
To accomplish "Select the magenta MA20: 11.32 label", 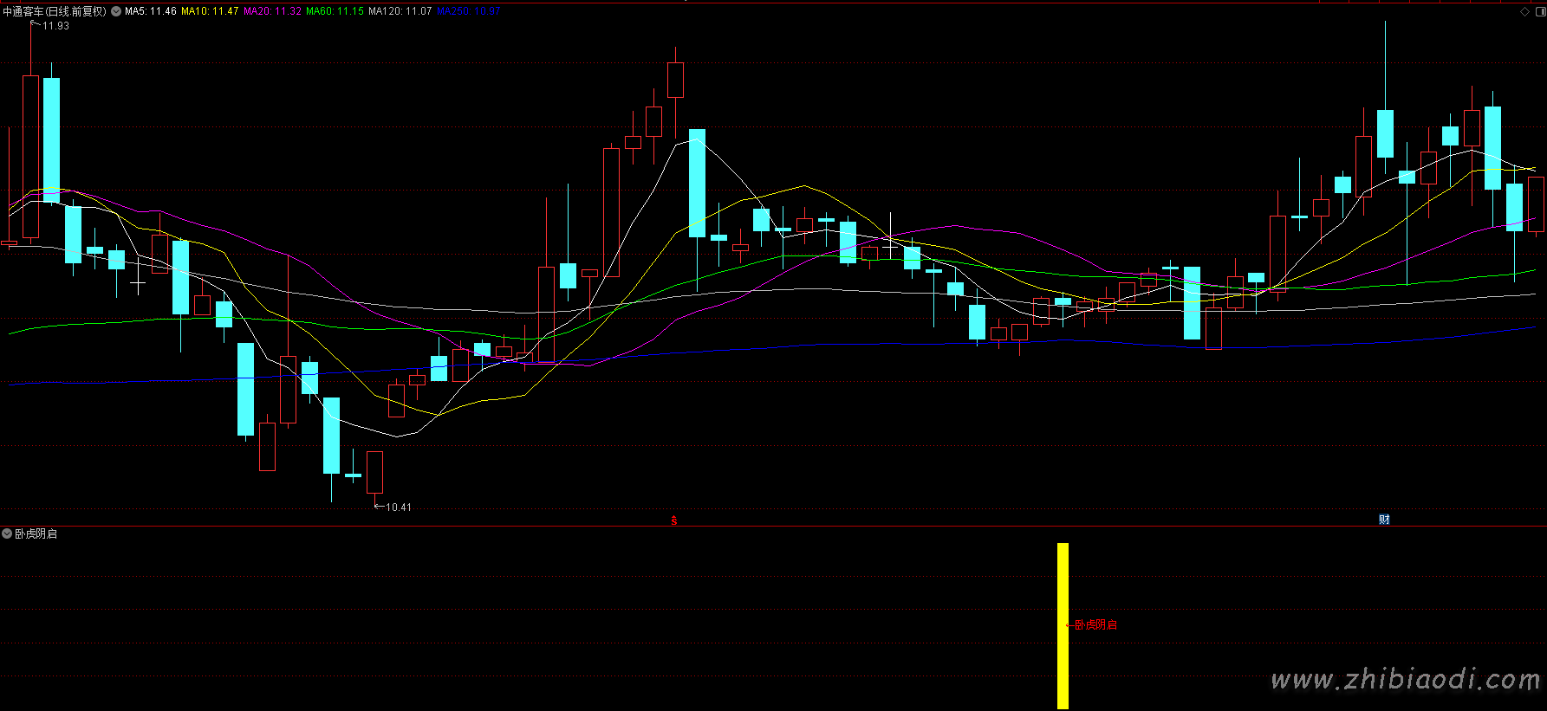I will pyautogui.click(x=273, y=11).
